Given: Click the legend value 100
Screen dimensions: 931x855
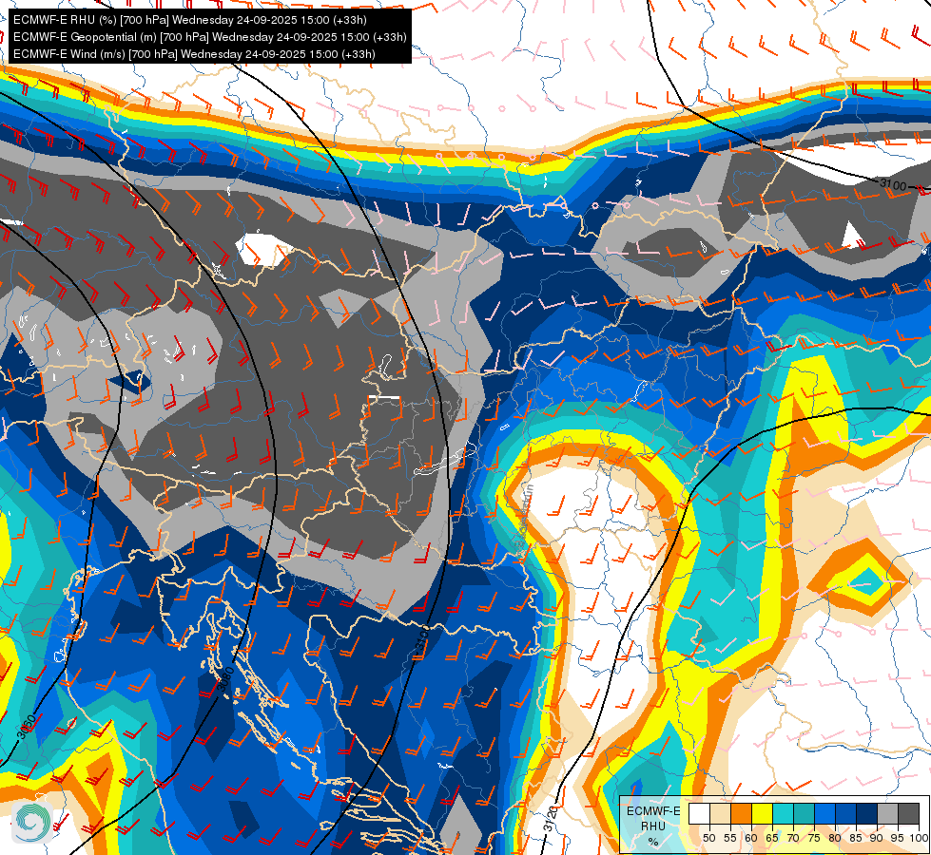Looking at the screenshot, I should [x=919, y=838].
